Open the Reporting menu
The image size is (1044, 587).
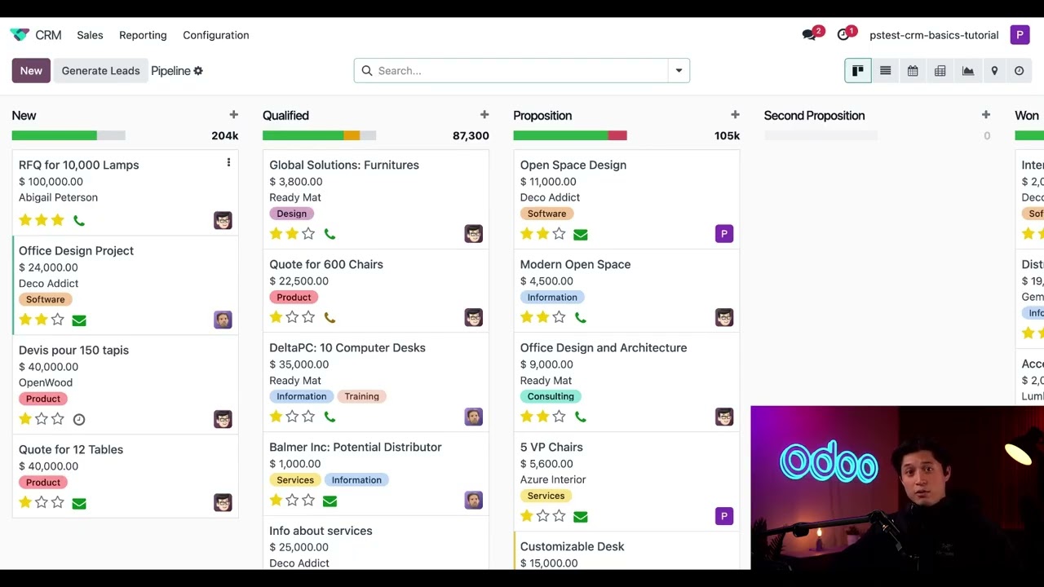[143, 35]
